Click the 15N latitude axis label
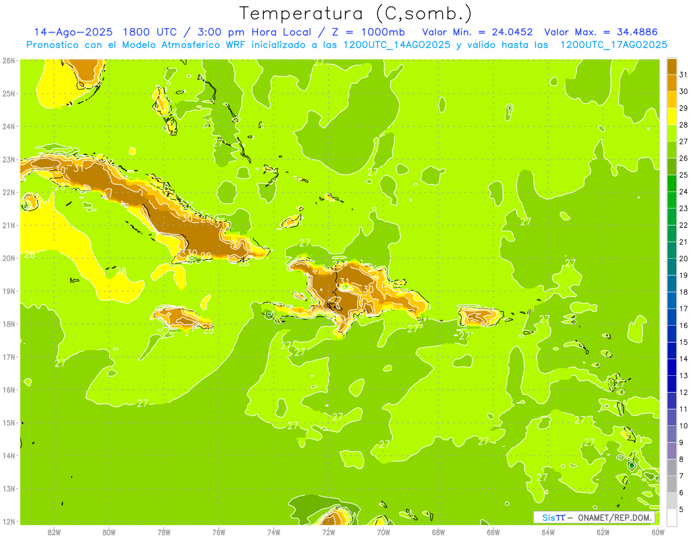Viewport: 699px width, 540px height. click(x=8, y=422)
